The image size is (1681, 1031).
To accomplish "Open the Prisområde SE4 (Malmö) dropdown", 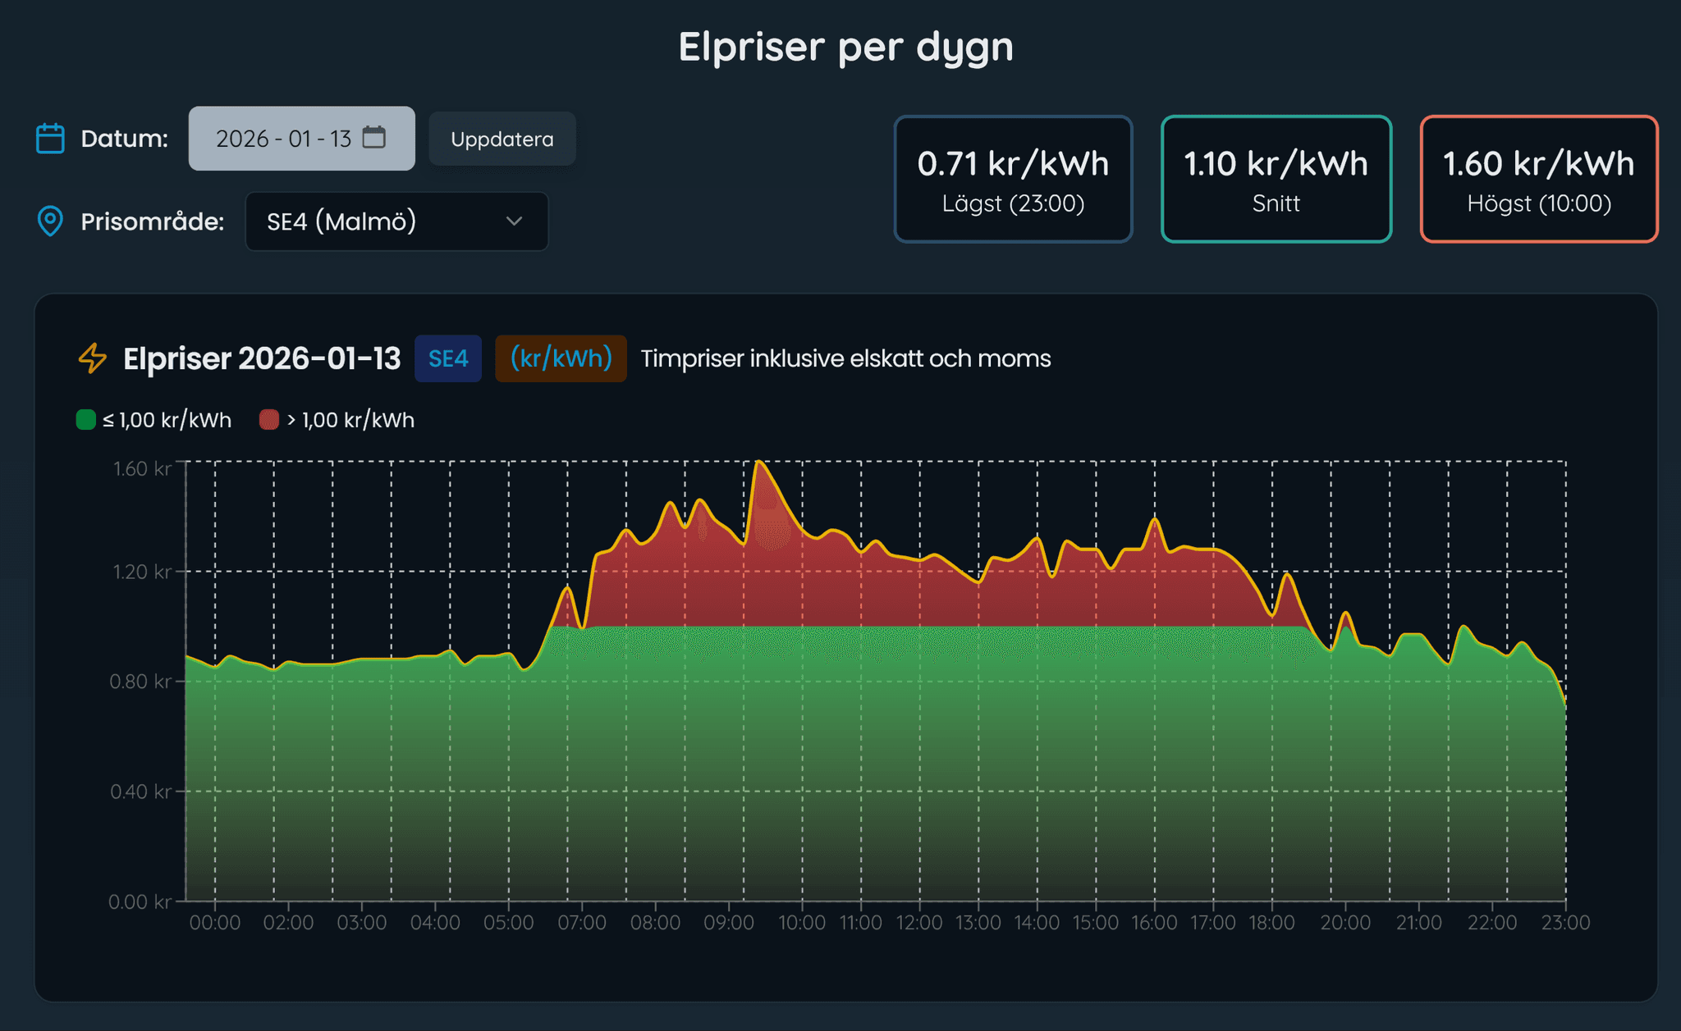I will coord(396,221).
